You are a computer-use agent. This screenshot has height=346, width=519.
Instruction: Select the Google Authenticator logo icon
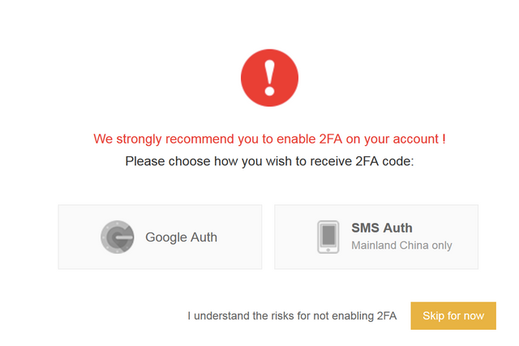(x=118, y=237)
